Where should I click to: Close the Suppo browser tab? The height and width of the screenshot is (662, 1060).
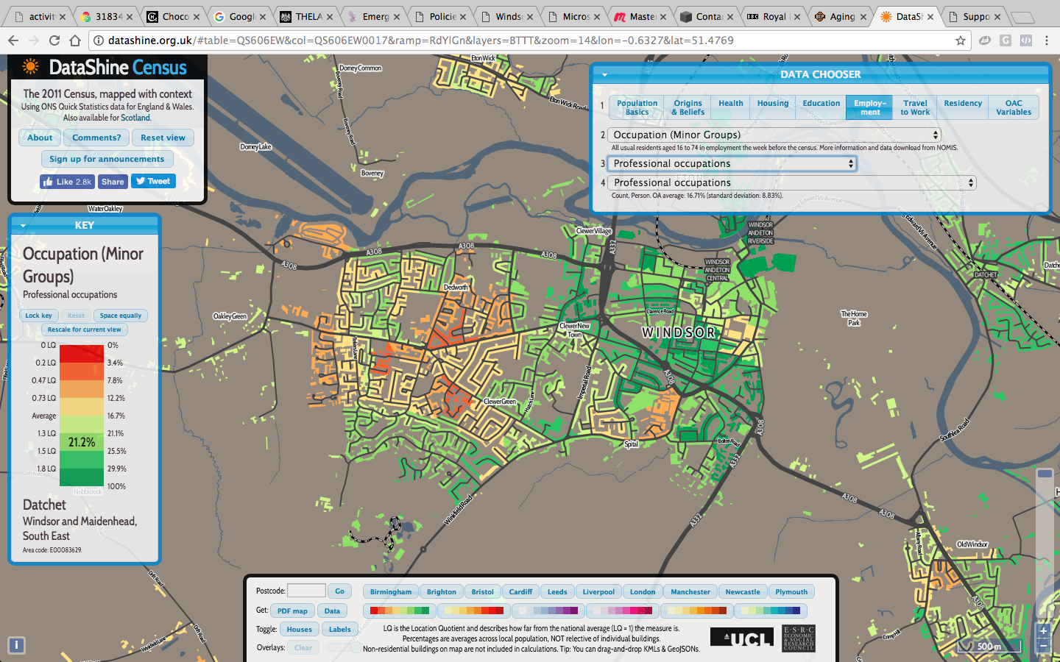pos(997,16)
